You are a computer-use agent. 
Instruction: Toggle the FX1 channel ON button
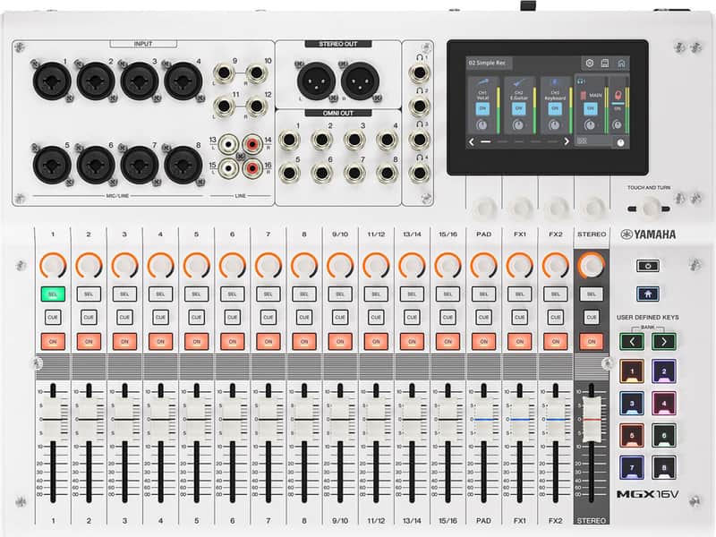[520, 341]
